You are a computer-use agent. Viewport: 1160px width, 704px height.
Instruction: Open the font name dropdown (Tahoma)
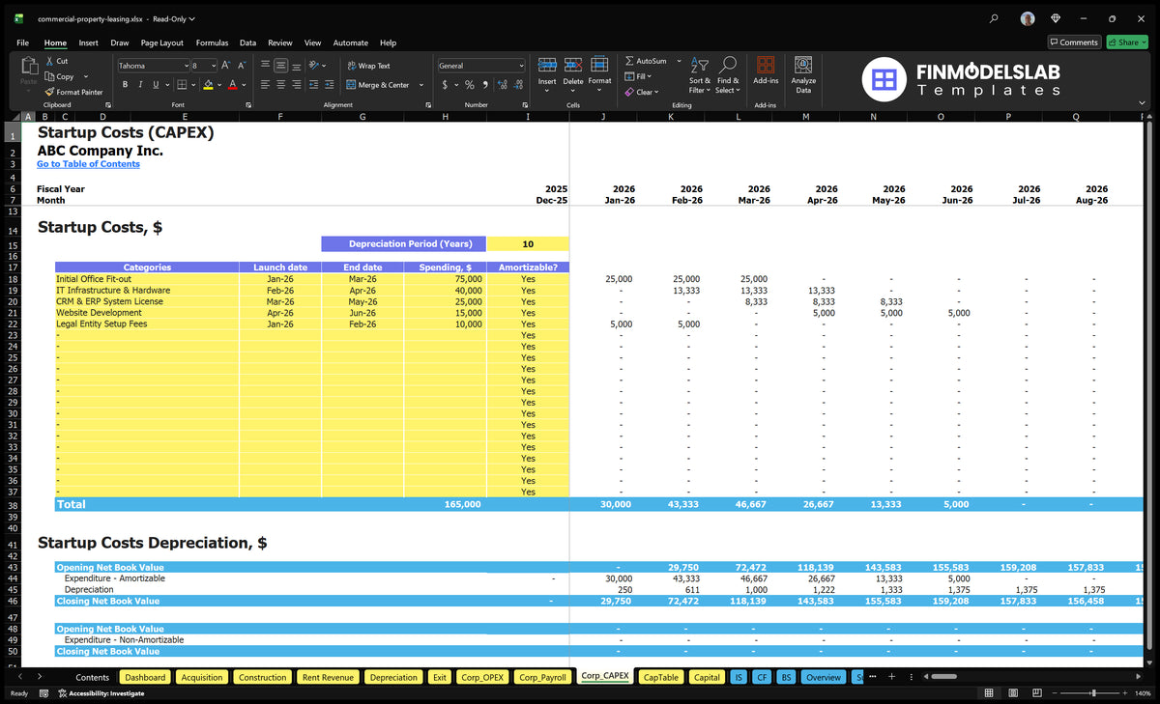tap(186, 66)
